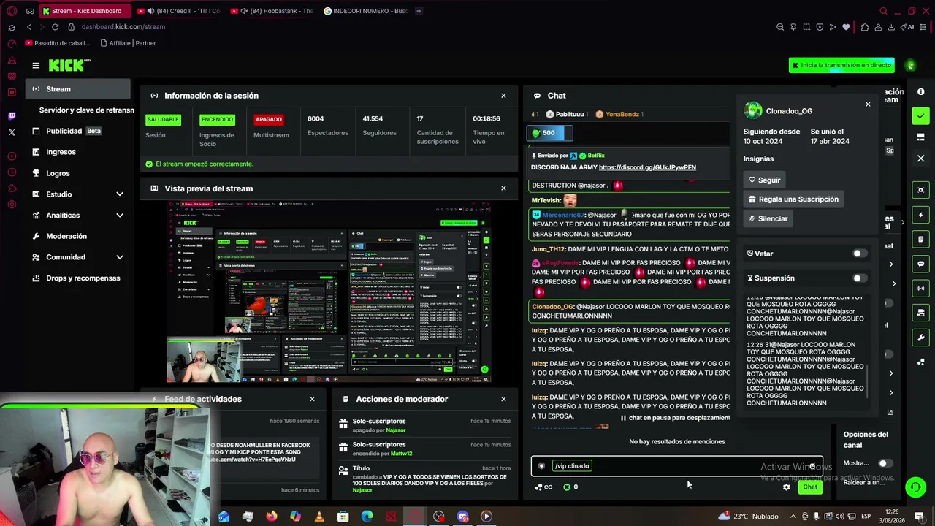Toggle the Suspensión switch
Image resolution: width=935 pixels, height=526 pixels.
(x=860, y=278)
